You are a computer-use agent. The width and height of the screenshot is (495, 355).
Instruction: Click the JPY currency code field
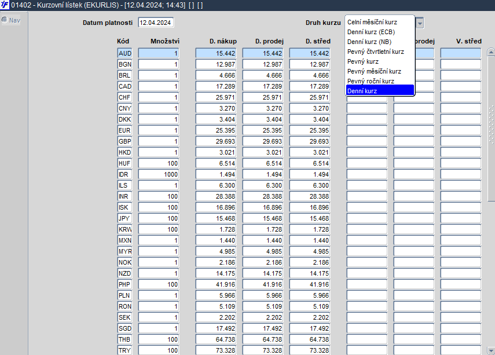[124, 218]
